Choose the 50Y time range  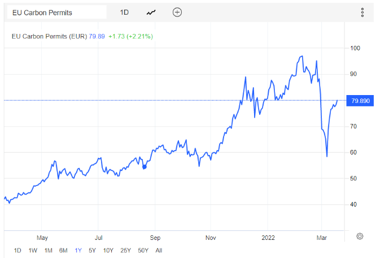coord(143,250)
